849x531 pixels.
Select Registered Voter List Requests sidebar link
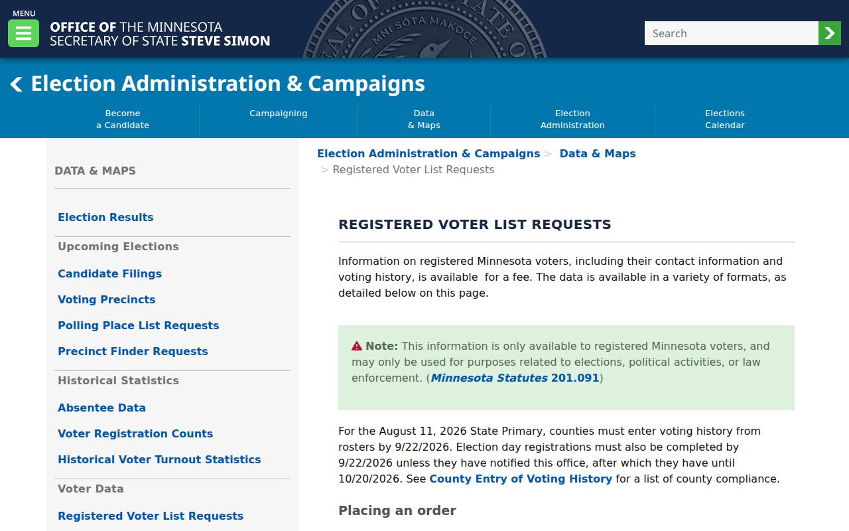pos(151,516)
